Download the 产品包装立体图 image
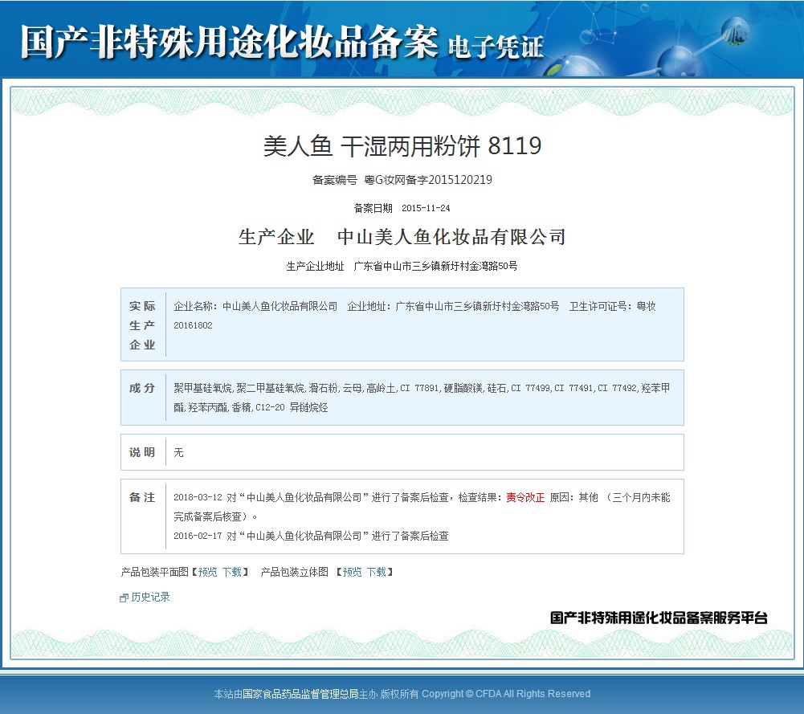 tap(377, 572)
